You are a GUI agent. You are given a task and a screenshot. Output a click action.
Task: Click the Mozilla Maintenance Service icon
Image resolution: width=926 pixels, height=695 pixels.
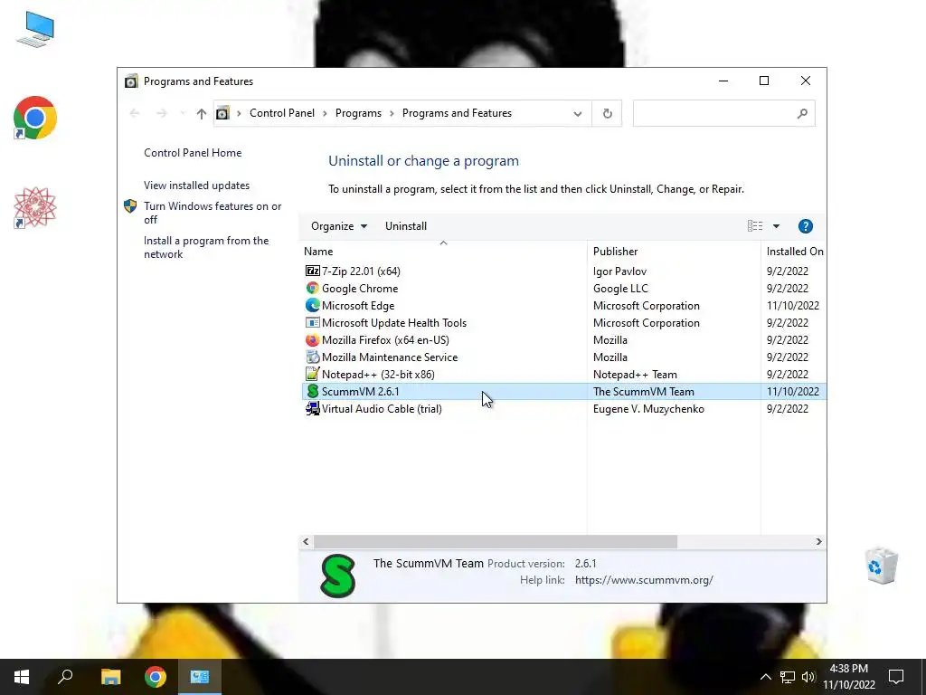click(312, 357)
